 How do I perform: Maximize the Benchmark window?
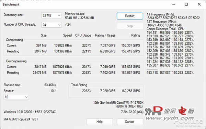point(186,4)
